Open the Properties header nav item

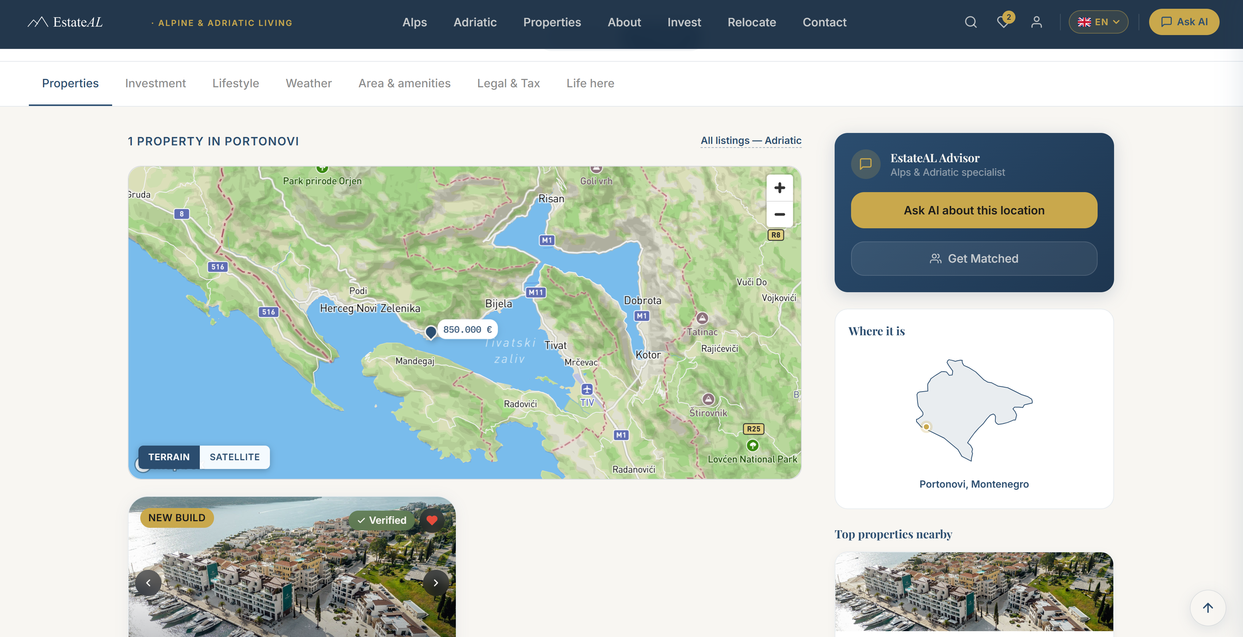click(552, 22)
